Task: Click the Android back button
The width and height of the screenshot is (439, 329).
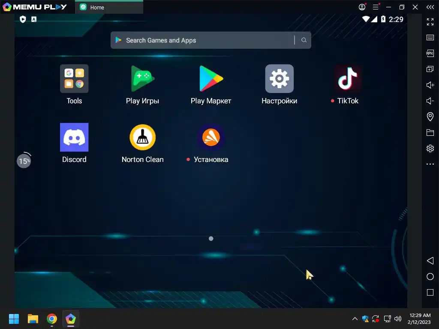Action: pyautogui.click(x=430, y=261)
